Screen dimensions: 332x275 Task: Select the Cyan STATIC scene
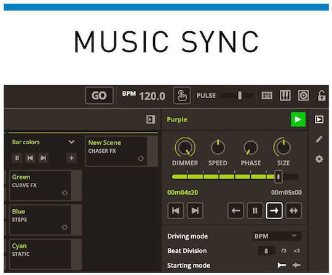[40, 254]
